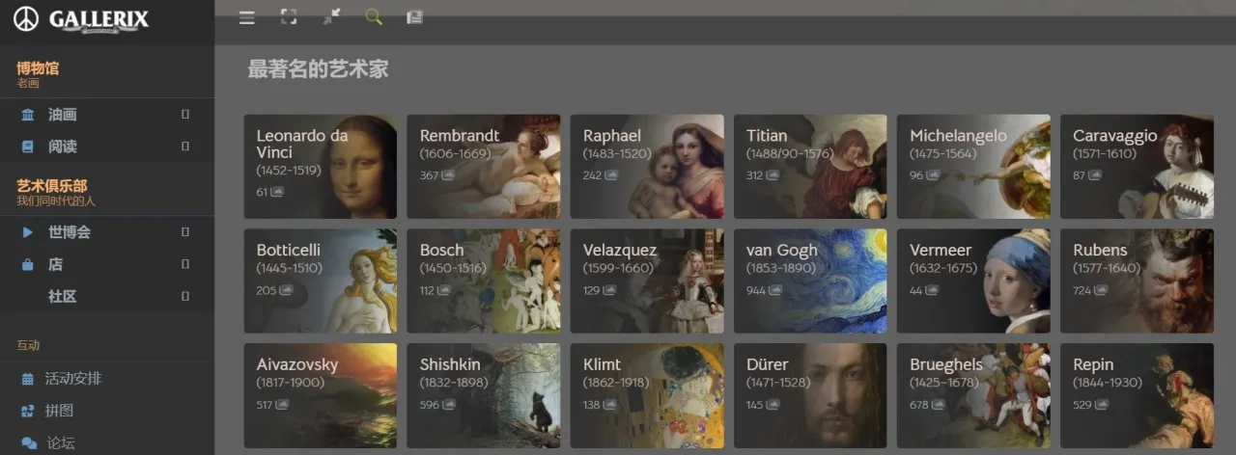Click the puzzle icon beside 拼图

click(28, 411)
